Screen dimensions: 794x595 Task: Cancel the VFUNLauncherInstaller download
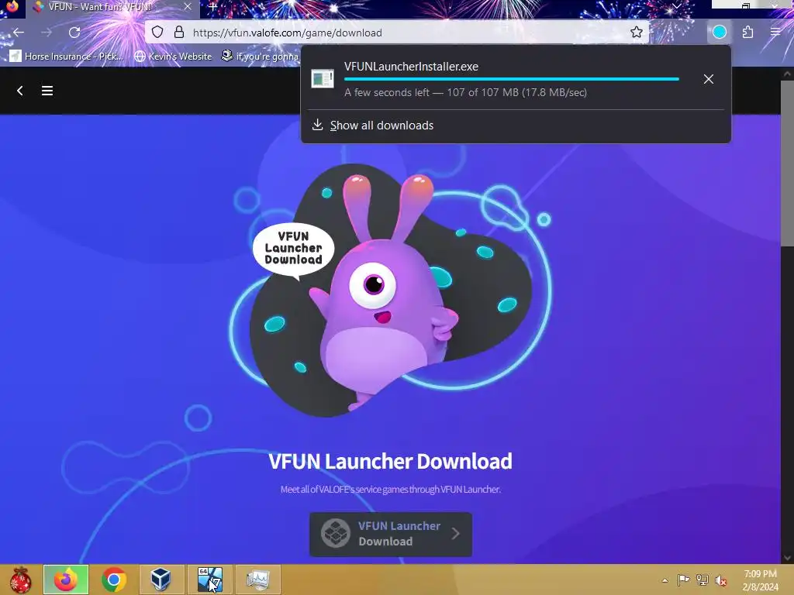click(709, 79)
